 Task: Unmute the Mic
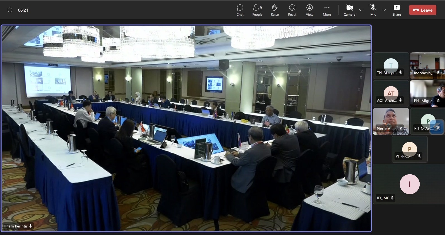373,10
